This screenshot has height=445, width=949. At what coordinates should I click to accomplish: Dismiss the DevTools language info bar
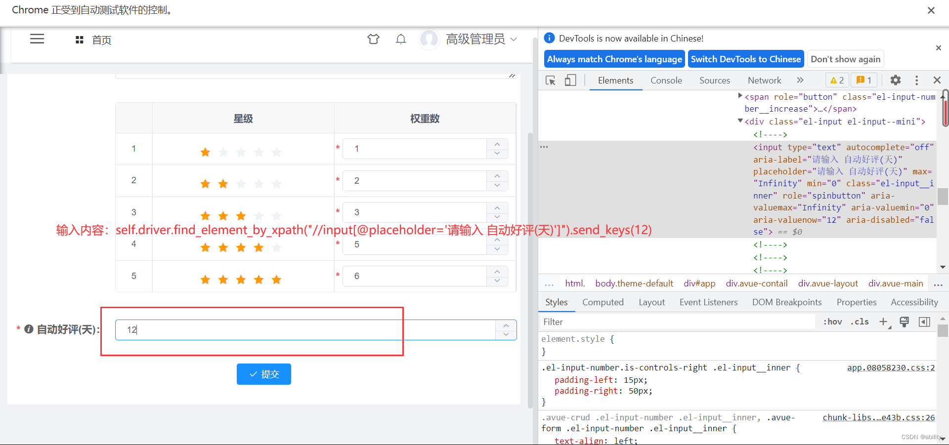click(938, 48)
